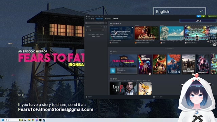Expand the Play Next section chevron
Viewport: 217px width, 122px height.
point(118,79)
